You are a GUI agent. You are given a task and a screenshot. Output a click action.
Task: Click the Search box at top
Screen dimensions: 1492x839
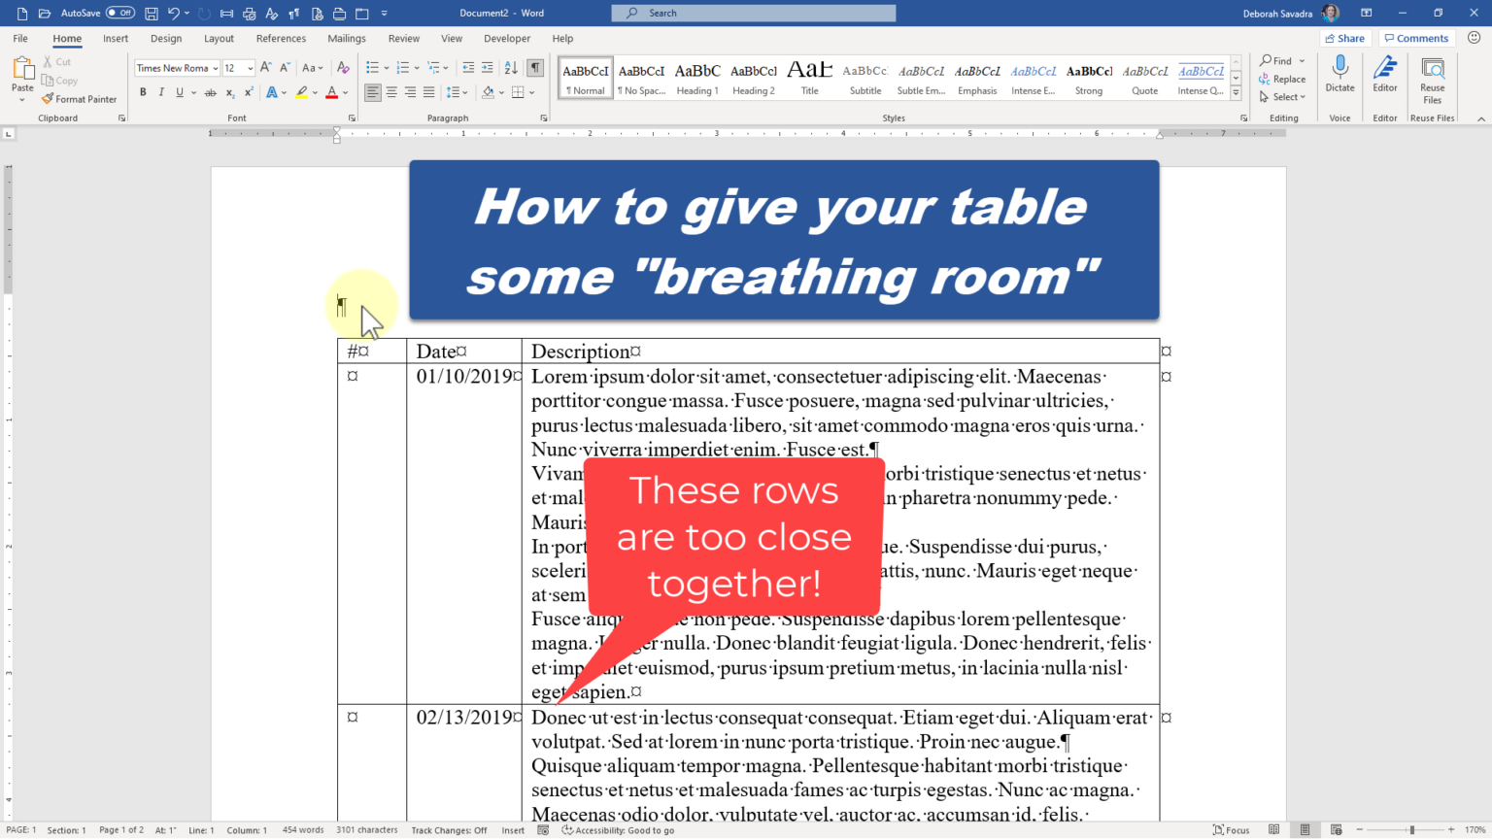(753, 13)
